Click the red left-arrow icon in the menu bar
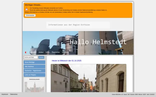 (x=25, y=52)
